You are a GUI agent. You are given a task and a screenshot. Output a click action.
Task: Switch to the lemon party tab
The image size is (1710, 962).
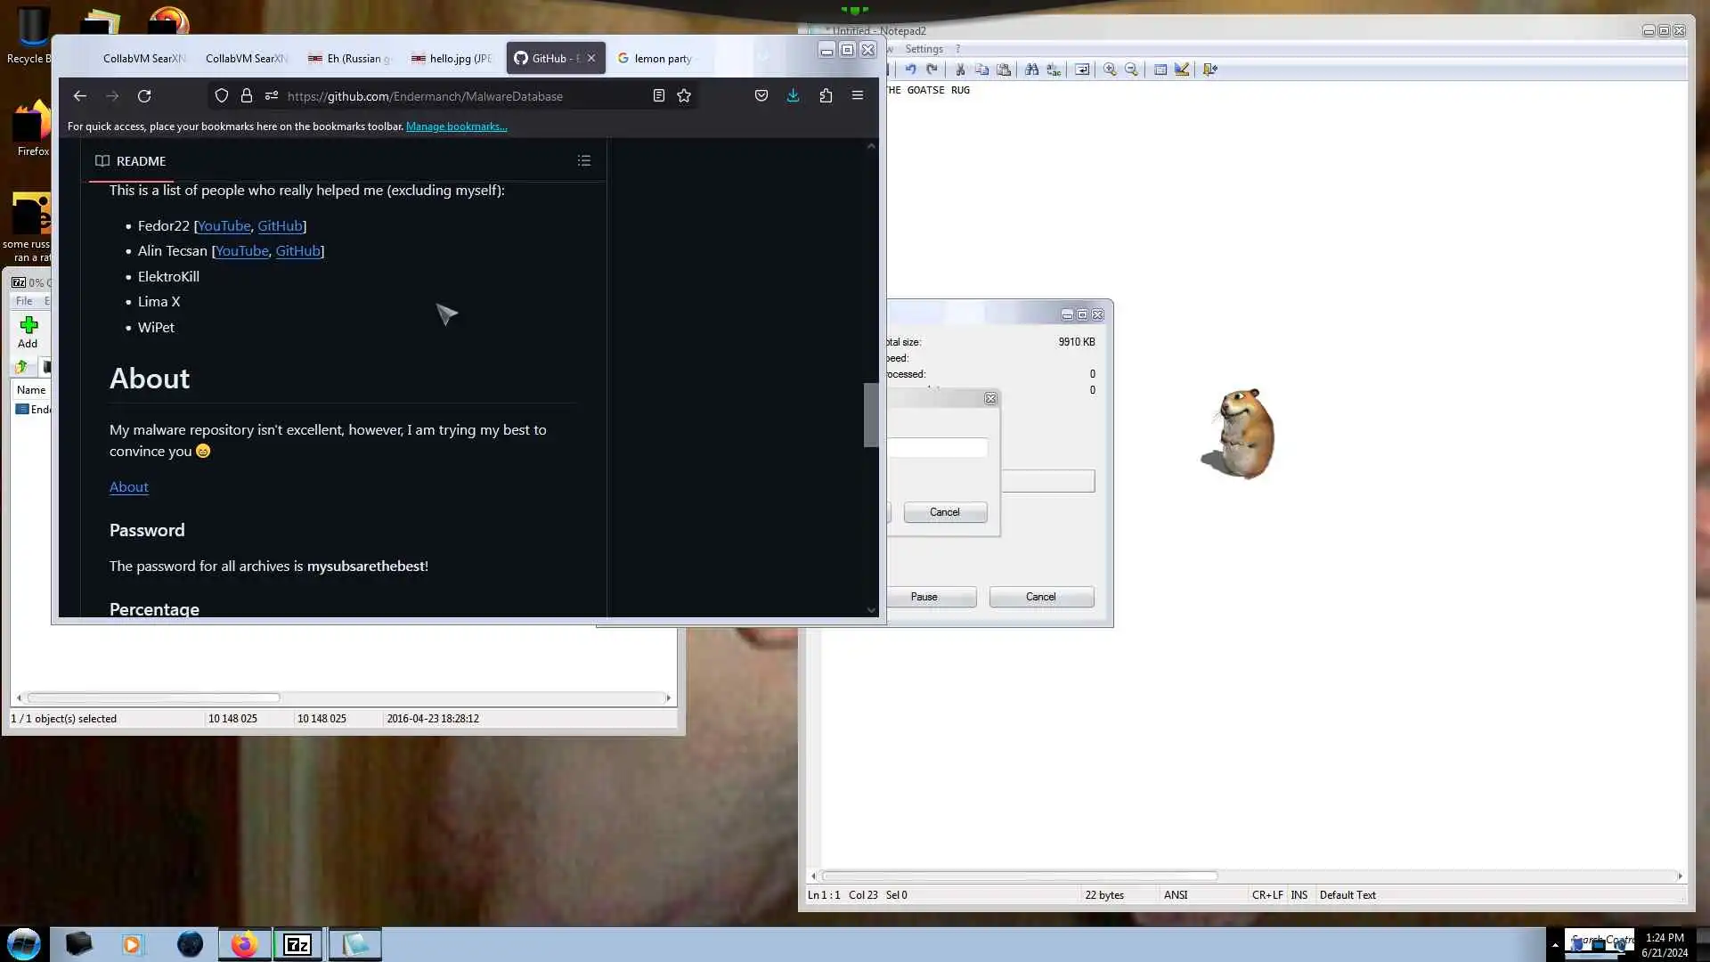click(x=662, y=59)
